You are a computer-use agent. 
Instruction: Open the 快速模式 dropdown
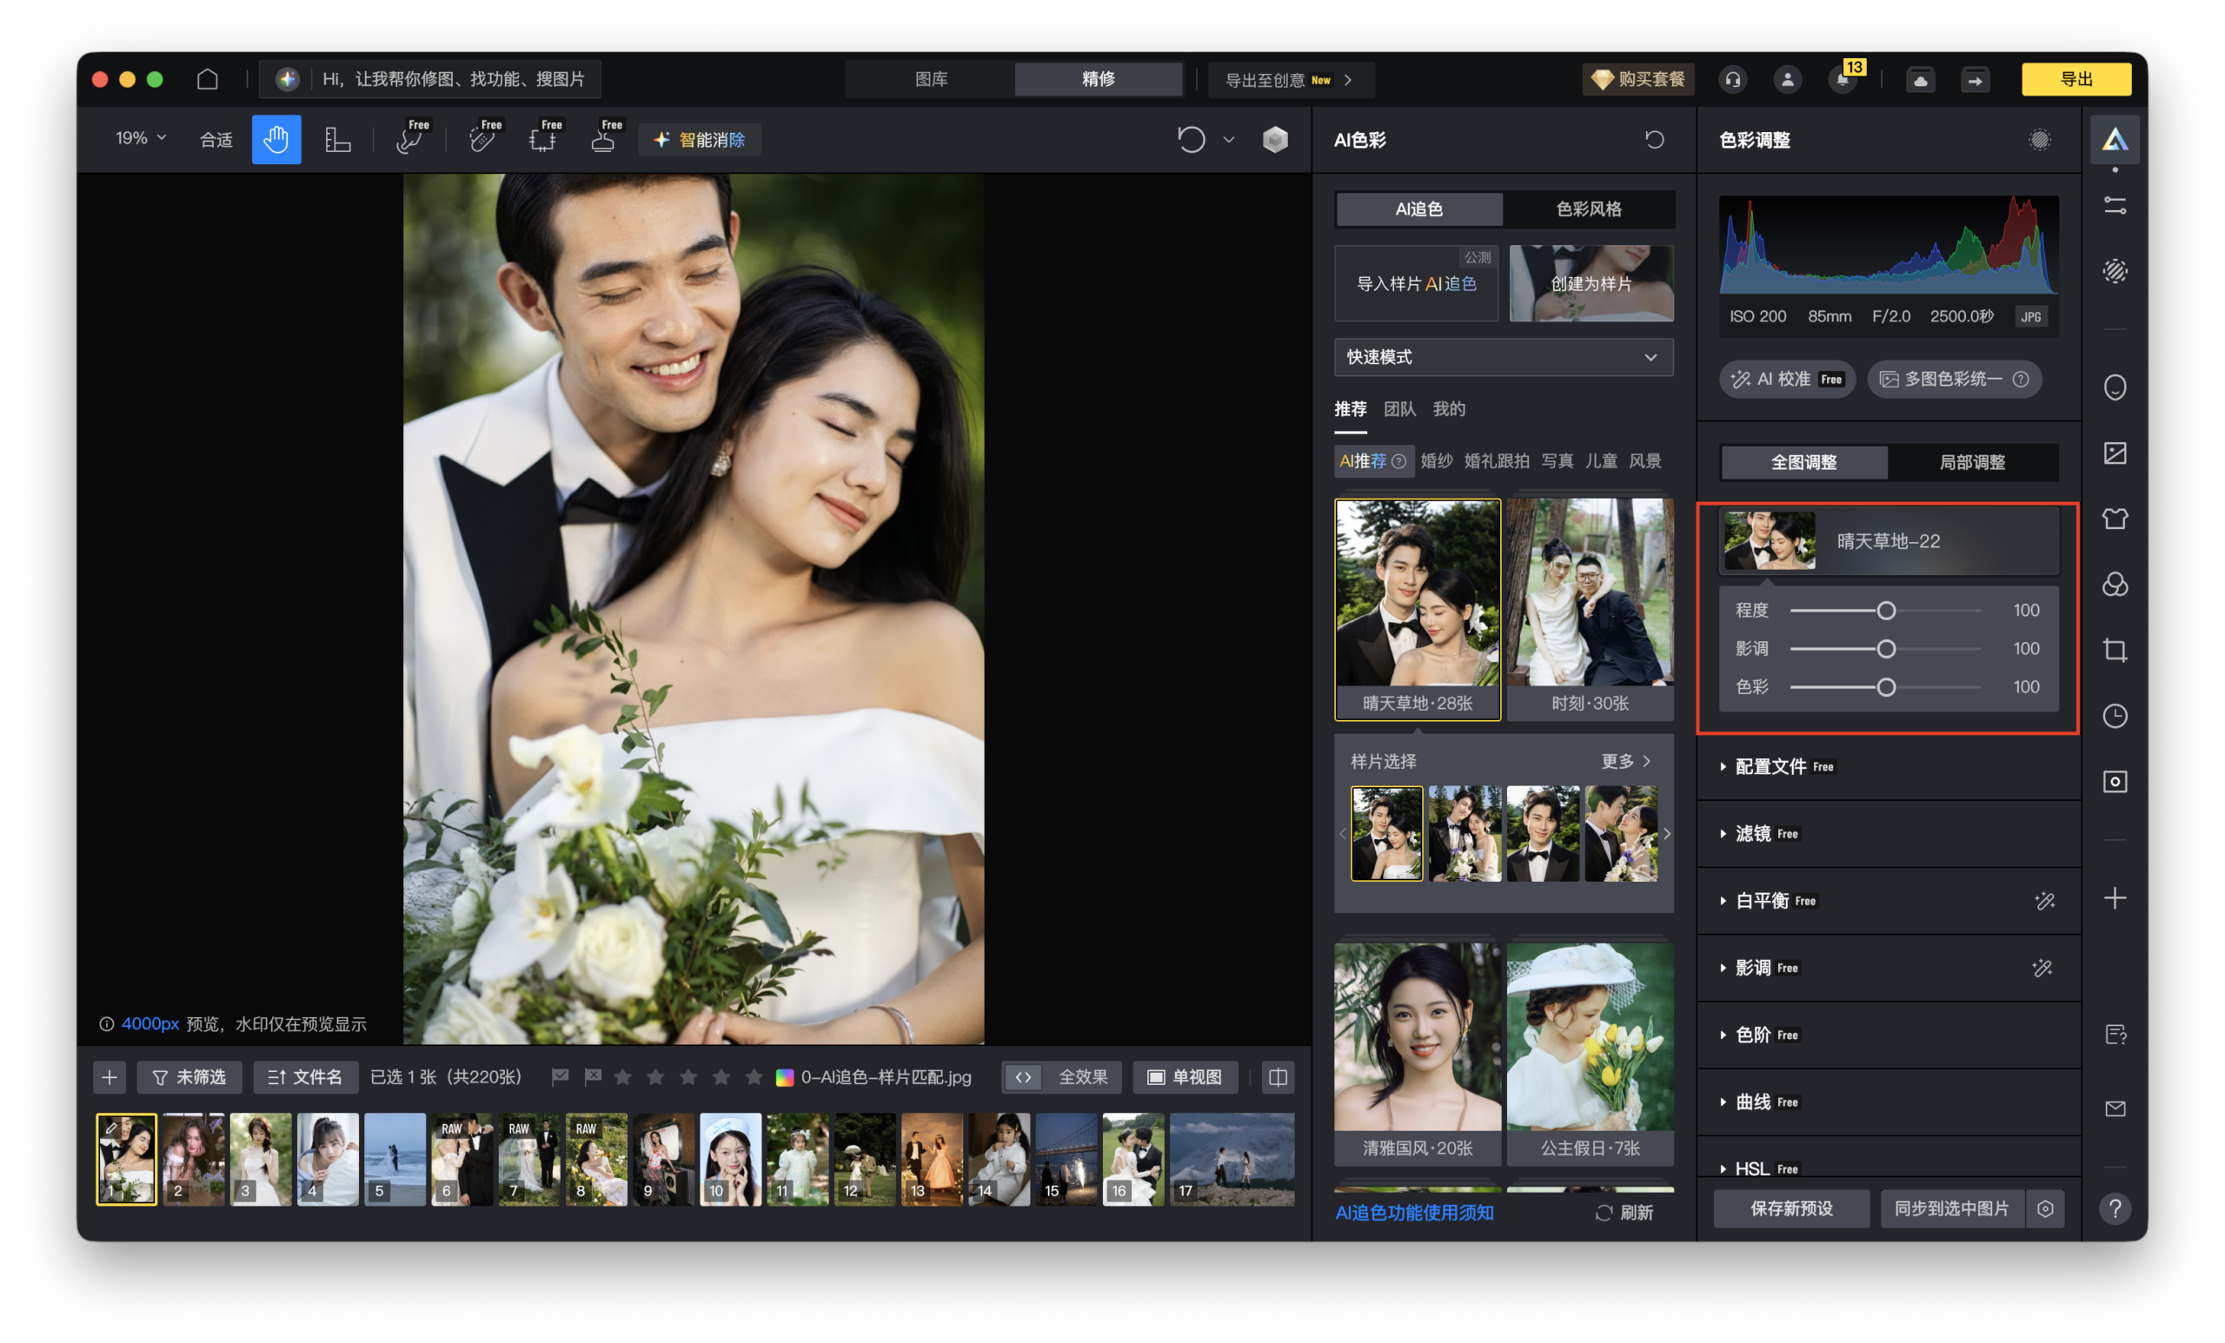coord(1503,356)
